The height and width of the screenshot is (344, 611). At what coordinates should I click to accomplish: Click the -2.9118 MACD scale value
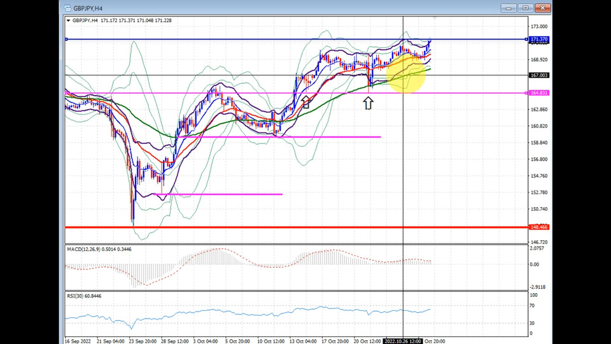coord(538,287)
